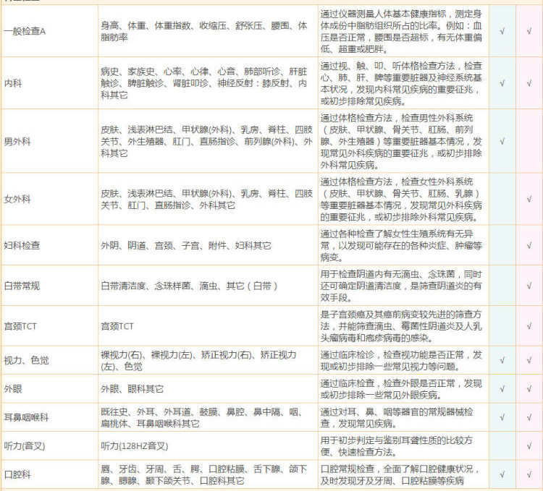Click the blue-column checkmark for 一般检查A

[x=502, y=32]
